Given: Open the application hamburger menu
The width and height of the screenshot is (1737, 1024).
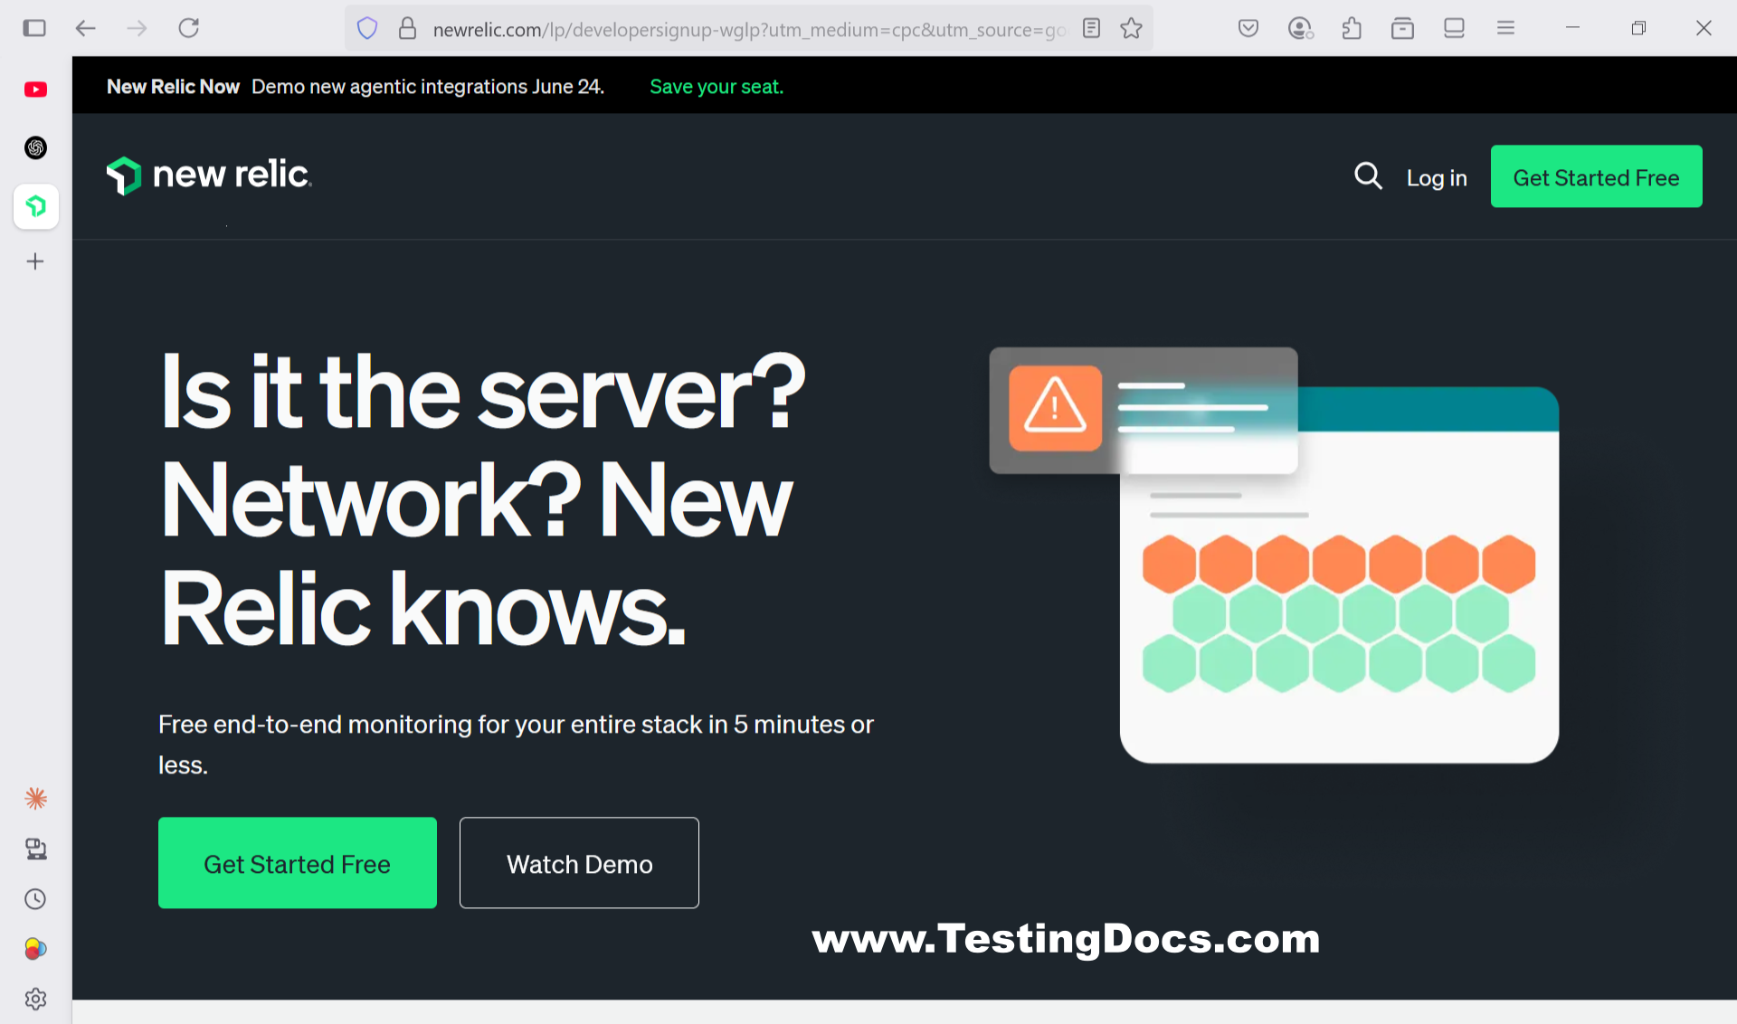Looking at the screenshot, I should [x=1505, y=29].
